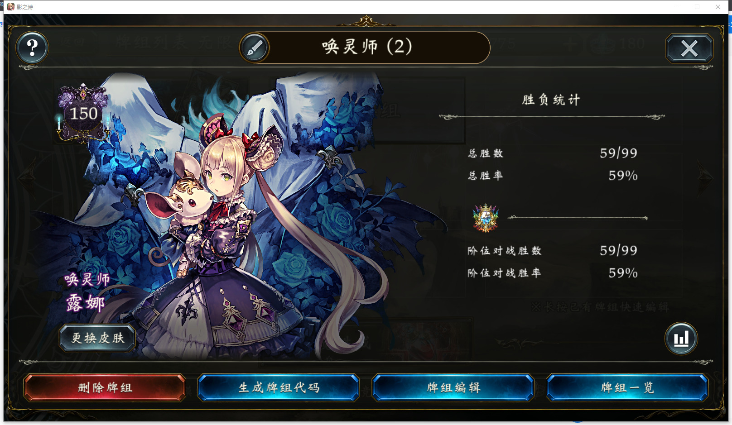Click the 总胜数 59/99 stat row

tap(552, 153)
